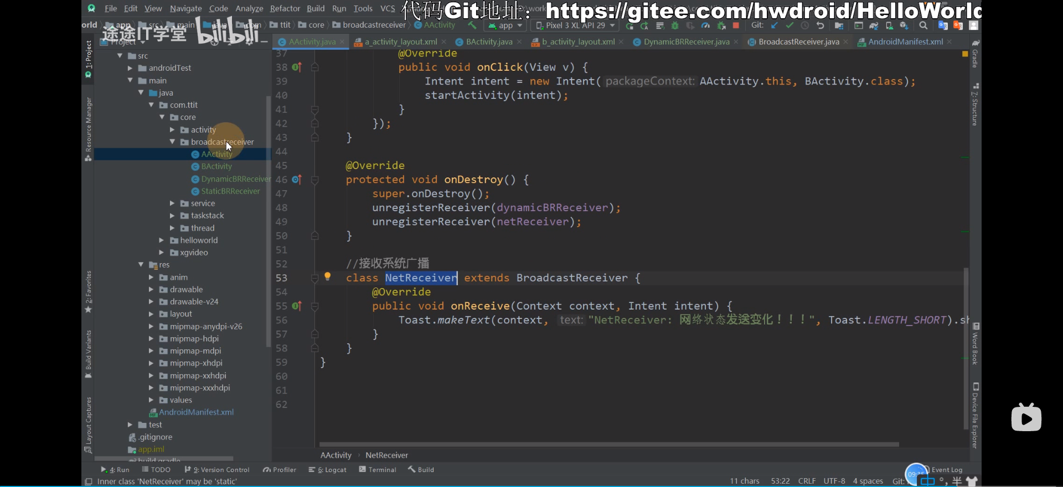Toggle the 2: Favorites side panel
This screenshot has width=1063, height=487.
pos(88,292)
